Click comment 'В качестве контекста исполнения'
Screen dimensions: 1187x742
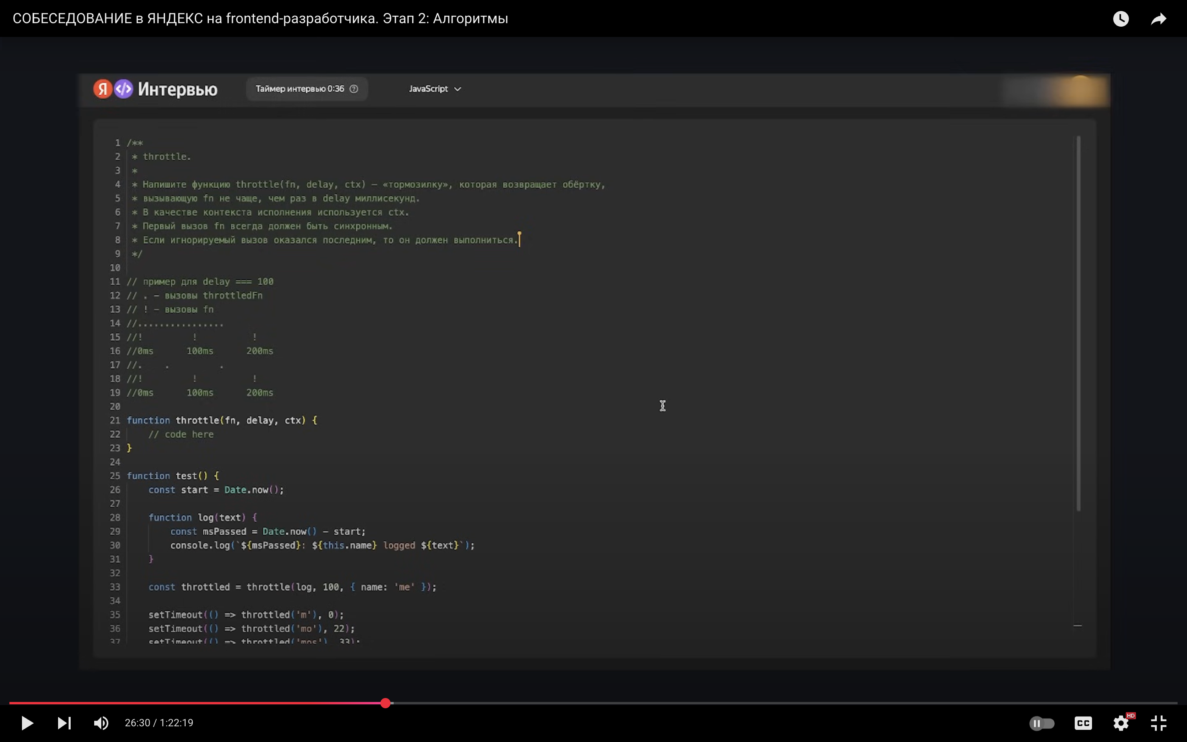(270, 212)
